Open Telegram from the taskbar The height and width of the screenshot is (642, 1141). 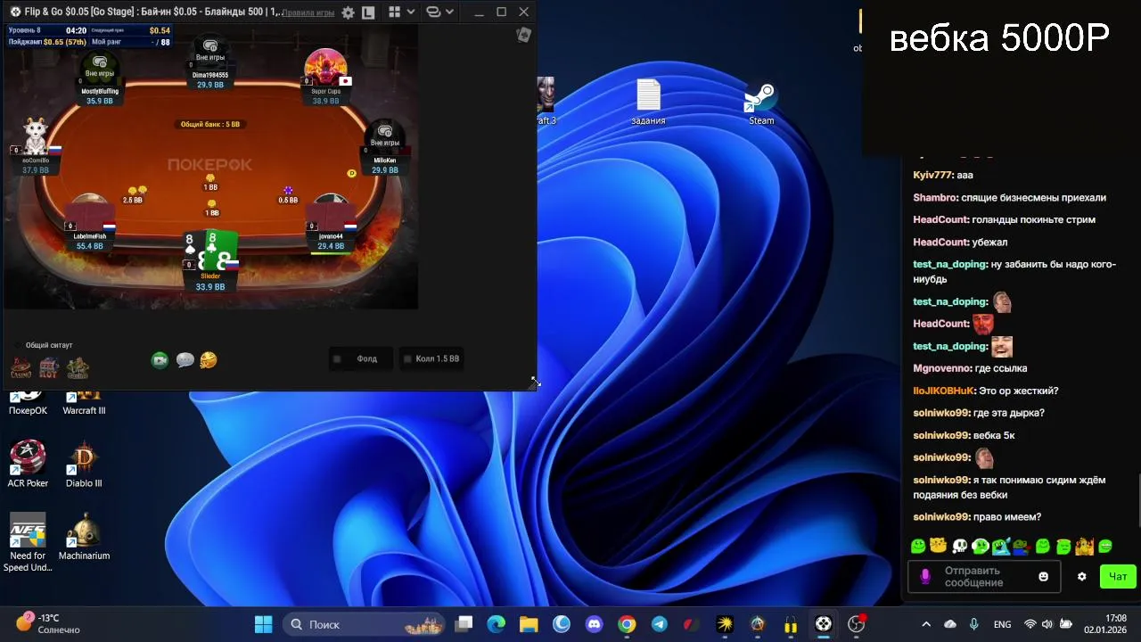coord(660,624)
